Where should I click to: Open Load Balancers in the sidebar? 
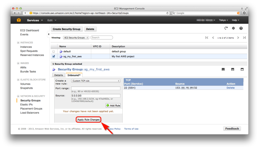pos(30,113)
